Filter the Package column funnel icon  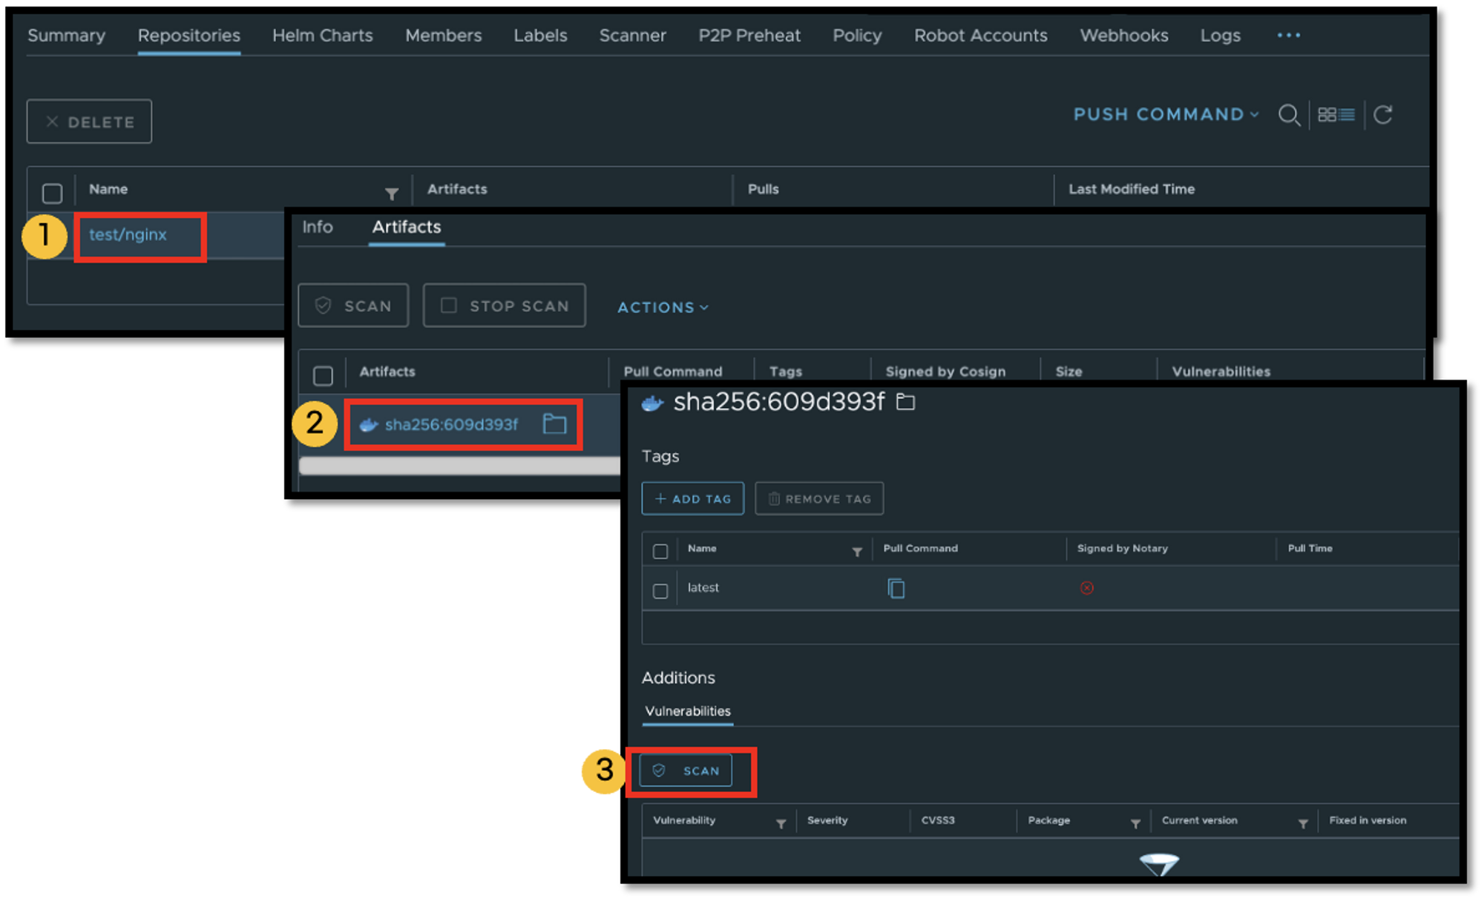tap(1135, 824)
